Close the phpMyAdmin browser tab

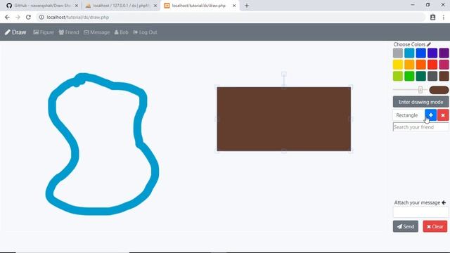click(155, 6)
